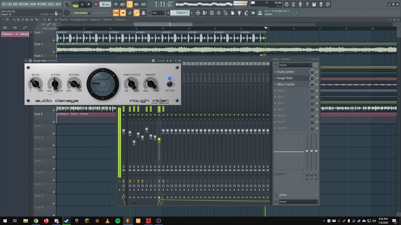Set tempo in the 80.000 BPM field
Screen dimensions: 401x225
tap(106, 4)
